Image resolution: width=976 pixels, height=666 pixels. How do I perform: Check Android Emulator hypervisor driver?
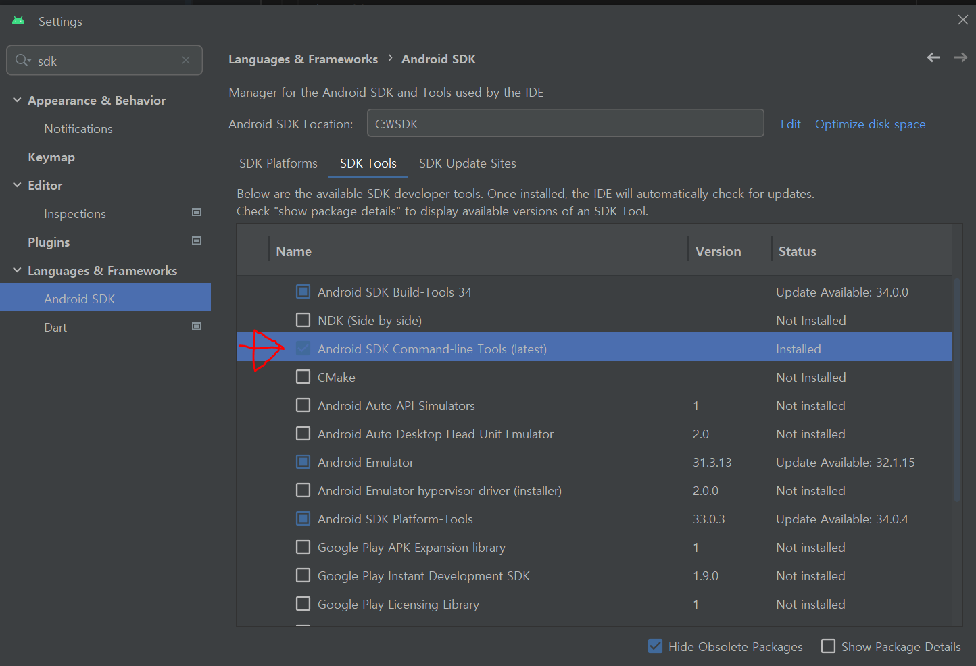303,490
